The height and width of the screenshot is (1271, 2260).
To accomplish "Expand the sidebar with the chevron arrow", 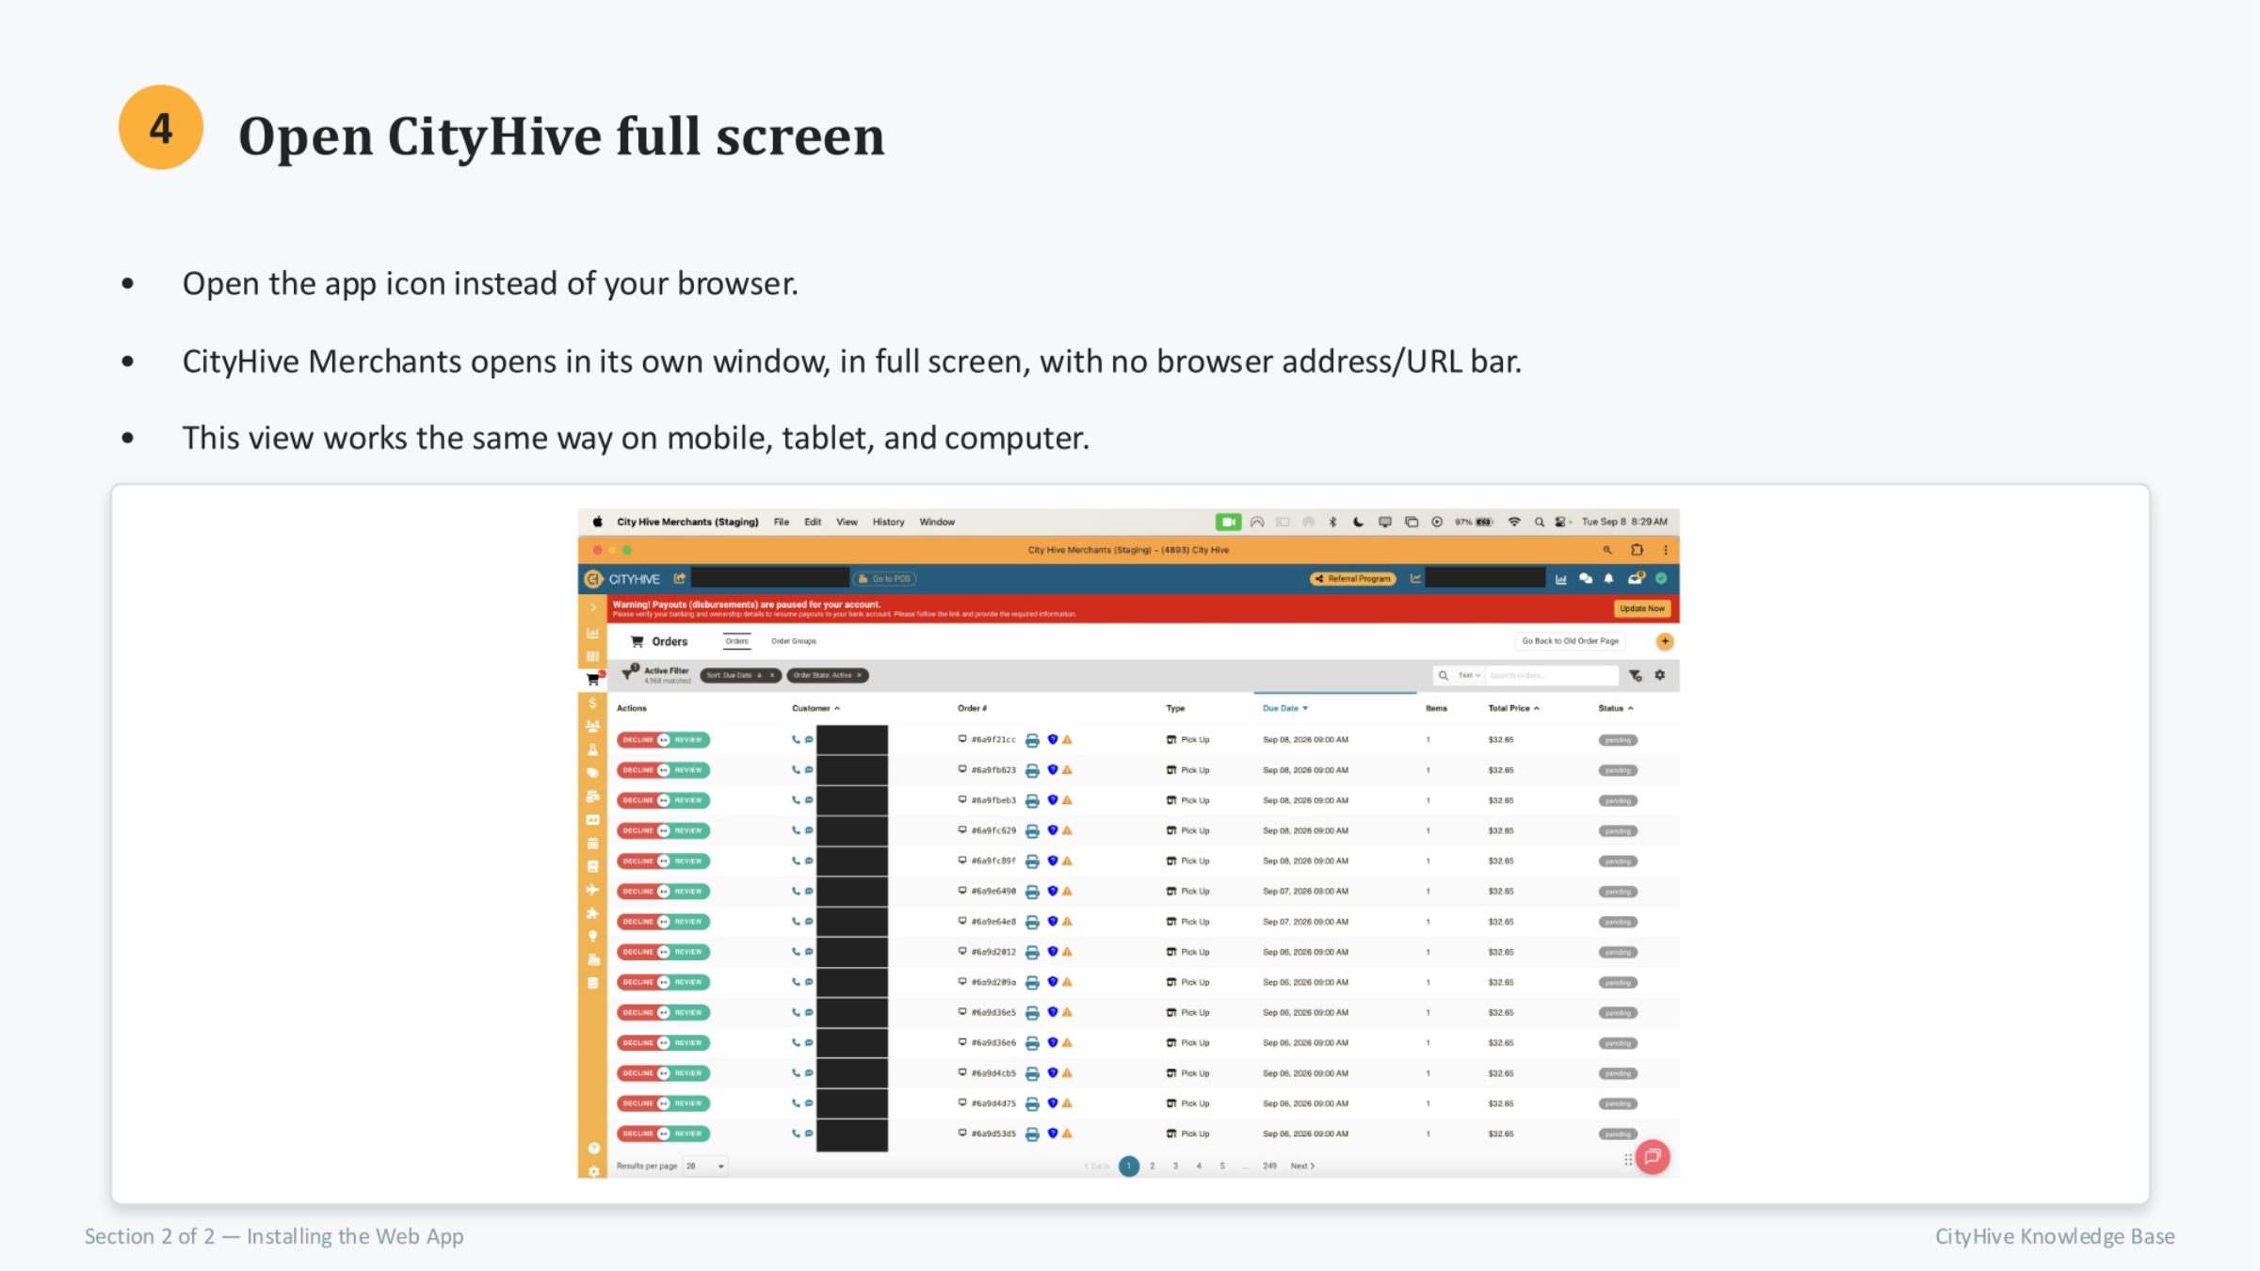I will coord(593,607).
